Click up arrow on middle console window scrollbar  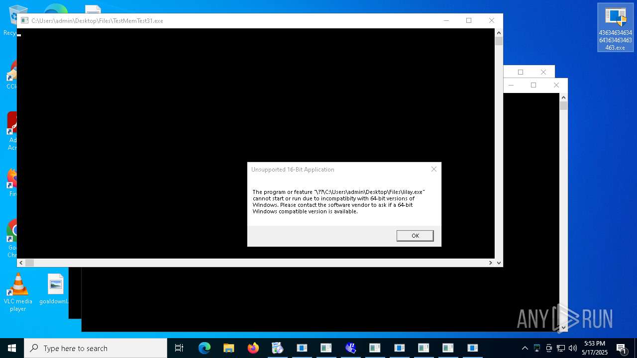(563, 97)
